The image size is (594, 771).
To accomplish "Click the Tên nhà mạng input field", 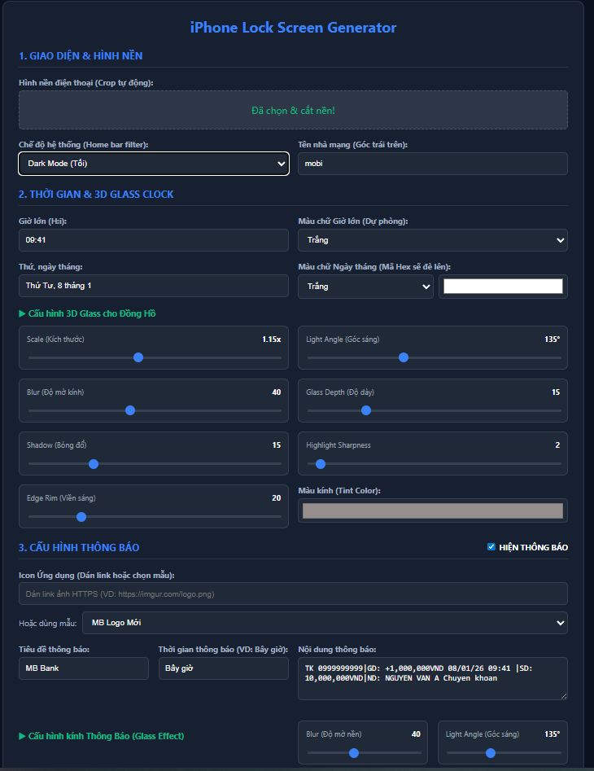I will (433, 164).
